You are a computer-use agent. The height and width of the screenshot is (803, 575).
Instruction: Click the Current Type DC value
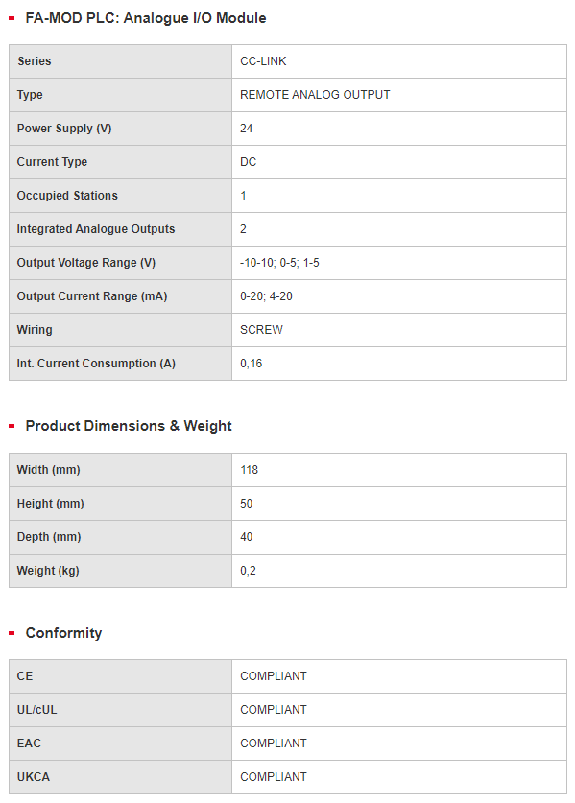(248, 162)
